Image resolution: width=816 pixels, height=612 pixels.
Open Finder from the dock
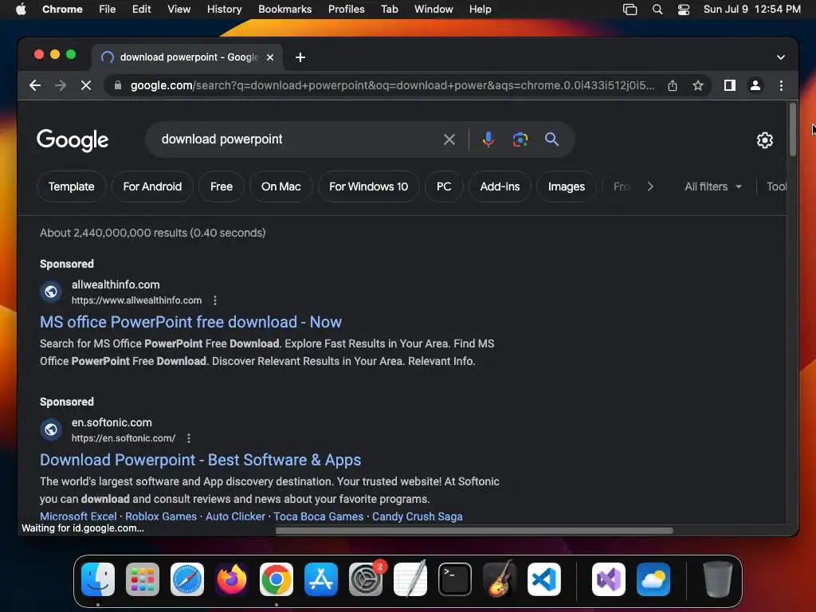pyautogui.click(x=98, y=579)
